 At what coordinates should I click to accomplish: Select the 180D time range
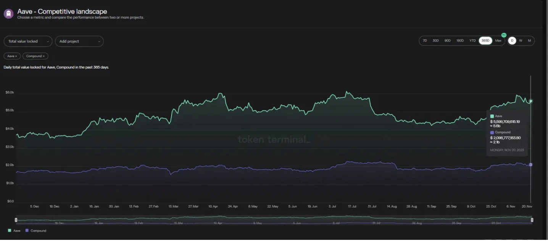tap(460, 41)
